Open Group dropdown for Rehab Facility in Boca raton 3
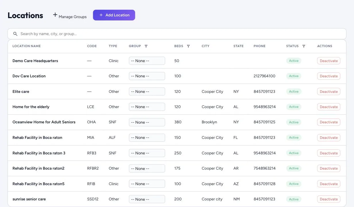The width and height of the screenshot is (354, 207). click(147, 153)
